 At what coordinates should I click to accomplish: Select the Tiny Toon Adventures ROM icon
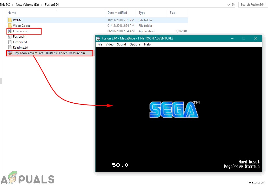10,53
